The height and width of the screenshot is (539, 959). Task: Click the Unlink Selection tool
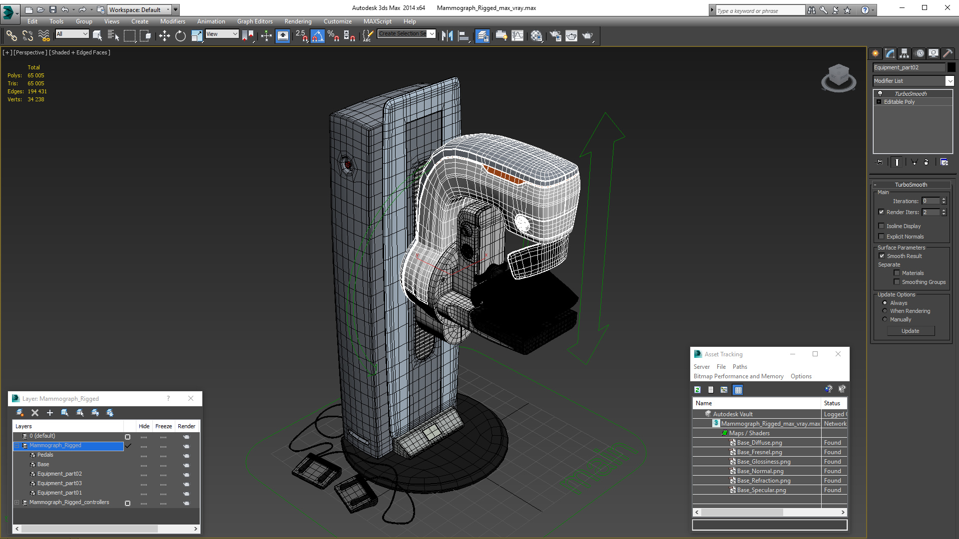click(27, 35)
